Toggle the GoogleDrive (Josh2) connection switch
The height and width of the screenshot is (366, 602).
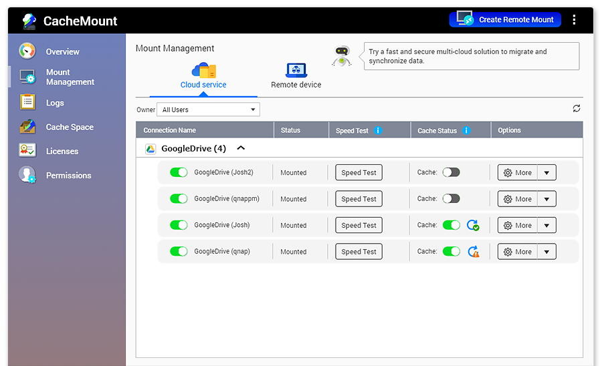179,172
